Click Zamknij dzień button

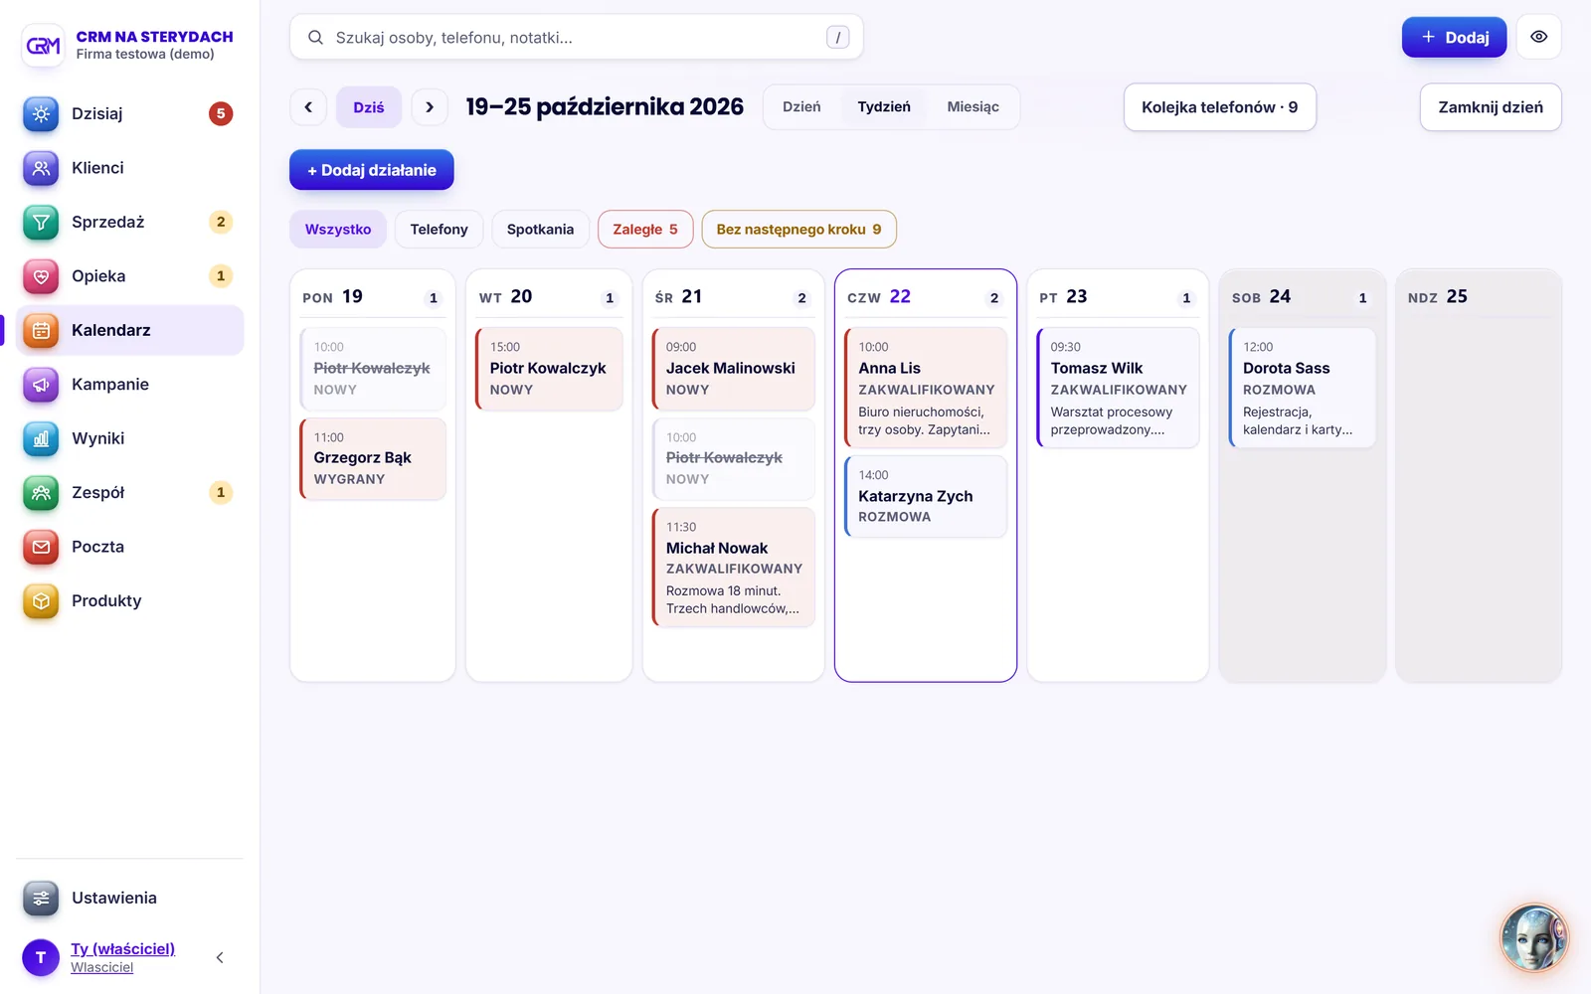pyautogui.click(x=1491, y=107)
